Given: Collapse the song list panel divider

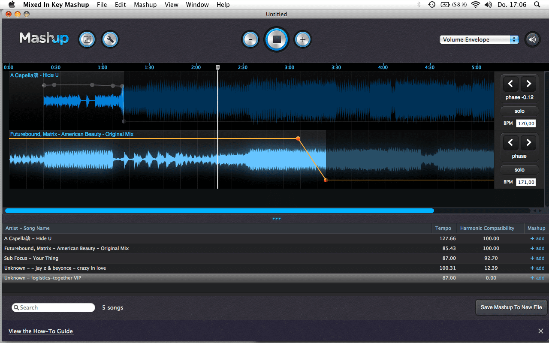Looking at the screenshot, I should pos(276,218).
